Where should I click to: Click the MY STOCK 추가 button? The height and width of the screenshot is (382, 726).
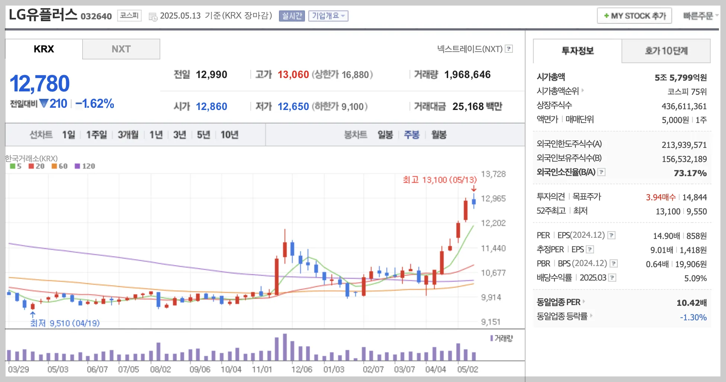pyautogui.click(x=634, y=16)
